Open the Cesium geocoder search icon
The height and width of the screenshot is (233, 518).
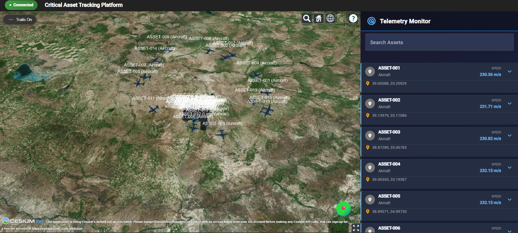307,18
